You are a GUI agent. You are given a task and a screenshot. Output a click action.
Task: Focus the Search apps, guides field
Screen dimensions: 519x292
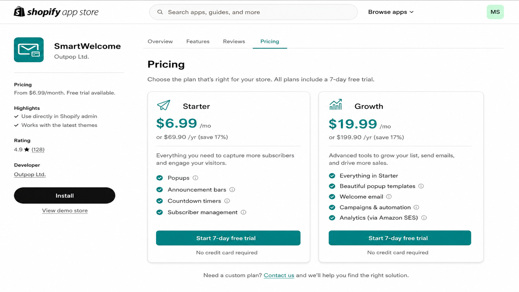(x=253, y=12)
